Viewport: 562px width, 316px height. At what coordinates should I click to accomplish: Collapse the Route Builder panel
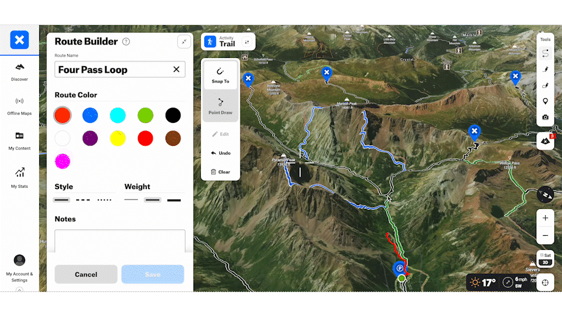[x=184, y=42]
